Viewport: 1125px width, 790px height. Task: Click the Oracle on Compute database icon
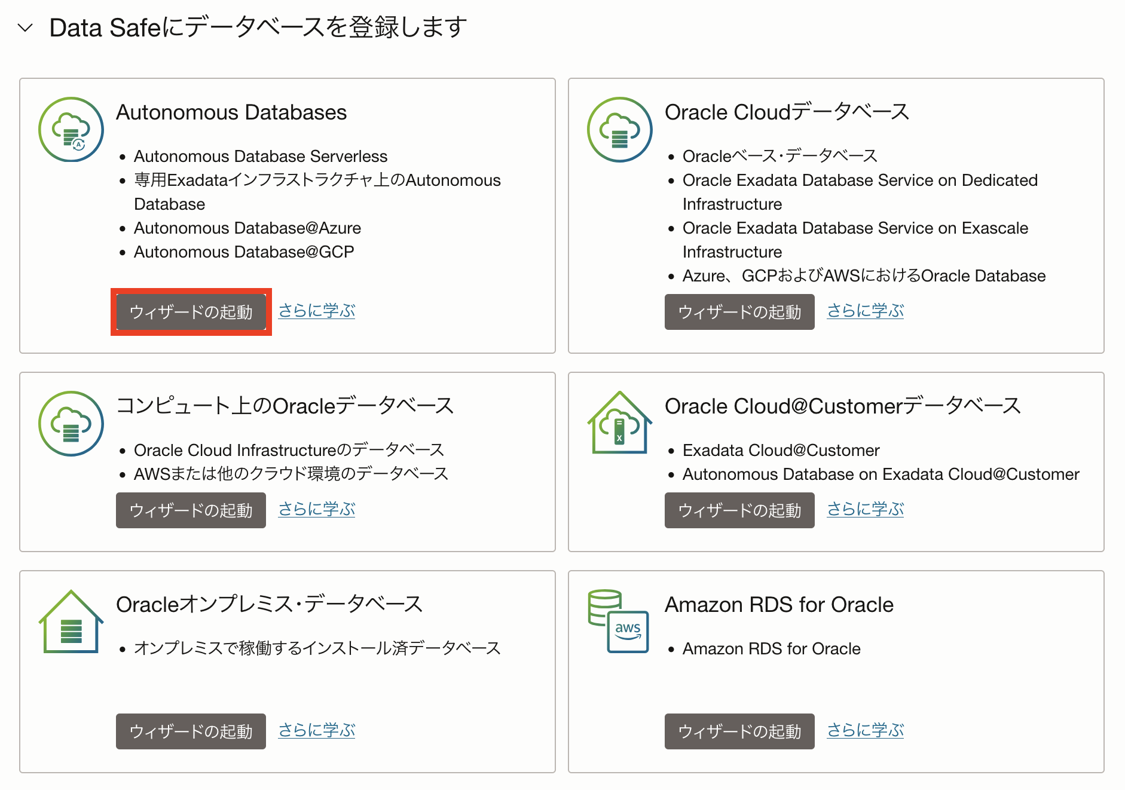(71, 424)
